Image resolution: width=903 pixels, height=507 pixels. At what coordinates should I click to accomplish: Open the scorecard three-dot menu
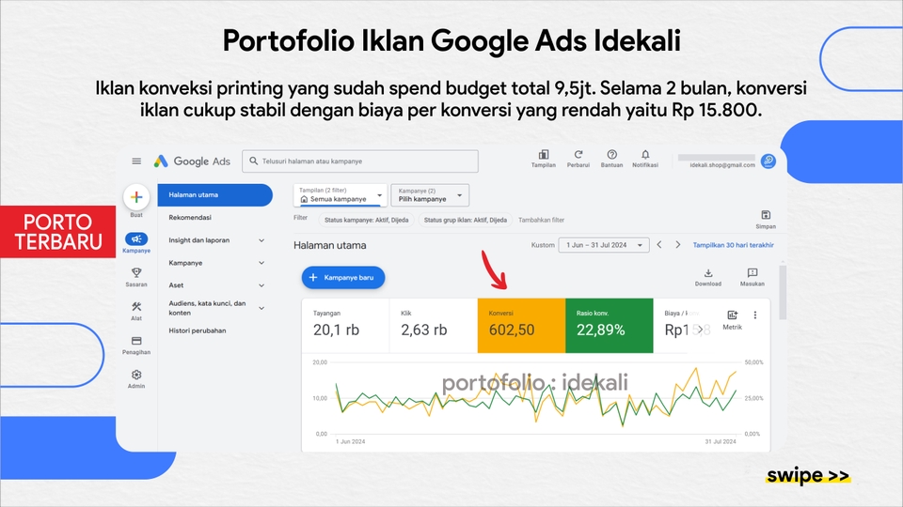(x=755, y=315)
